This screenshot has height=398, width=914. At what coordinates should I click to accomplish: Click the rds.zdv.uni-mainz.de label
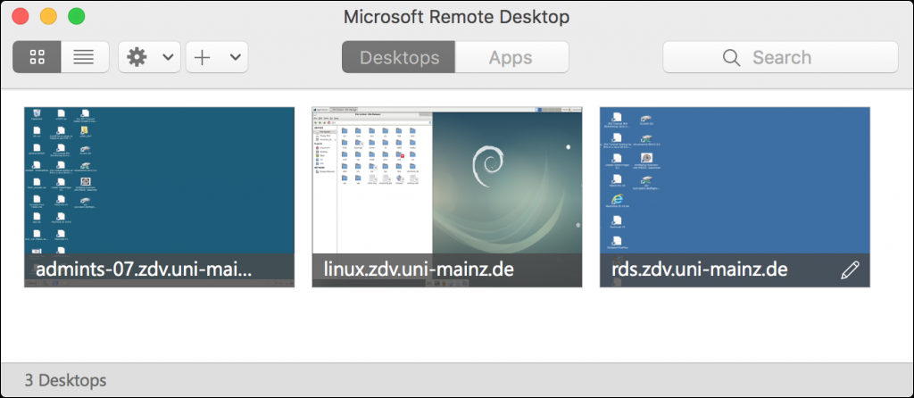click(700, 269)
